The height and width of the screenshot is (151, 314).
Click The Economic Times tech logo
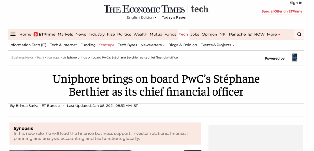tap(156, 9)
